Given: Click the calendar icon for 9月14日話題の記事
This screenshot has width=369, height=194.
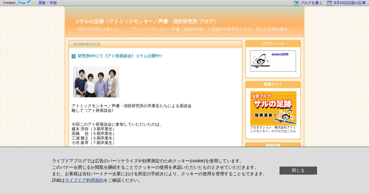Looking at the screenshot, I should 330,3.
